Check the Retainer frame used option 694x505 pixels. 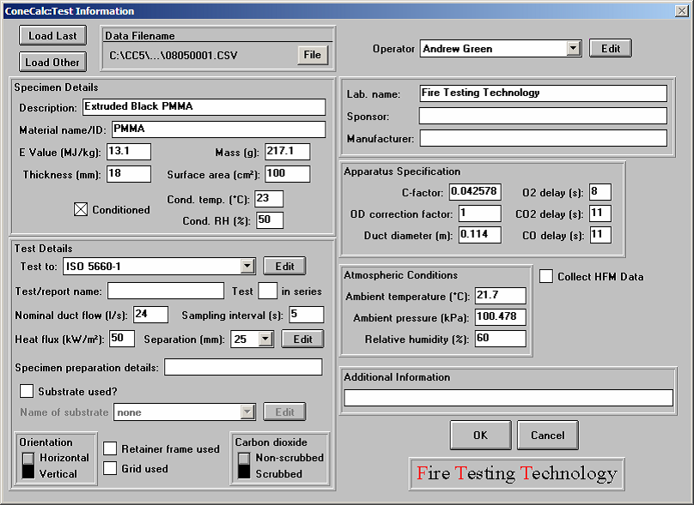[x=110, y=448]
